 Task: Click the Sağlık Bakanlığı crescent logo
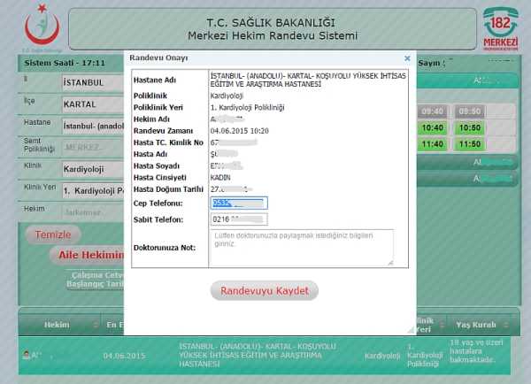point(42,26)
